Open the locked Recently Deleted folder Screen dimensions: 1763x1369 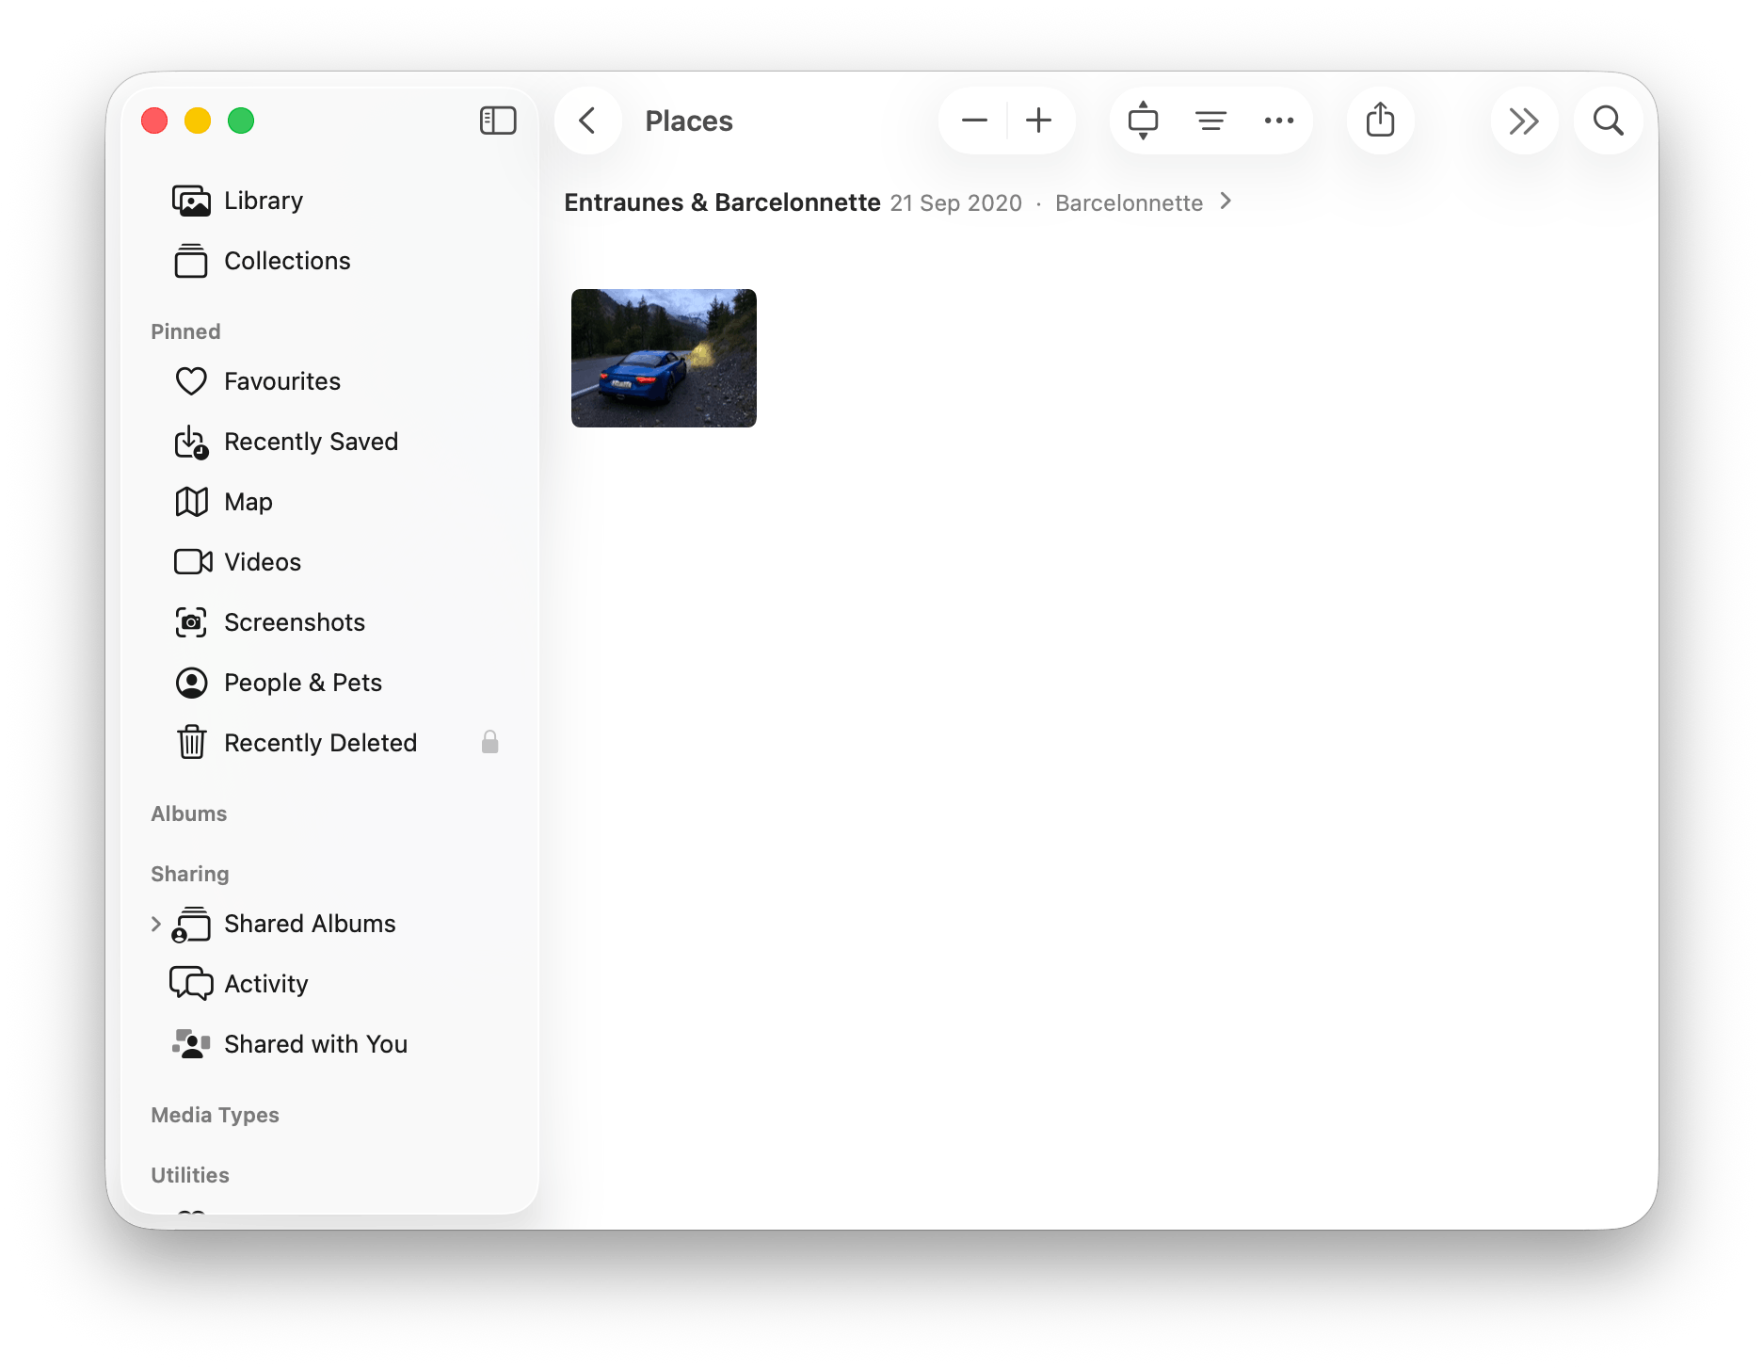(320, 743)
